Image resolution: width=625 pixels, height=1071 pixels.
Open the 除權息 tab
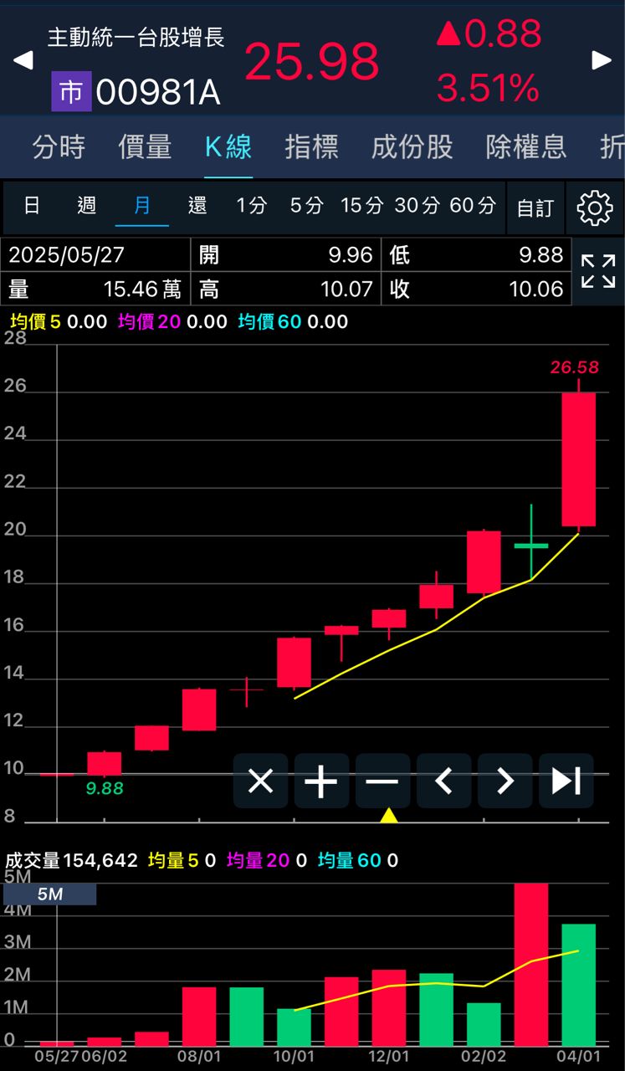[x=526, y=147]
